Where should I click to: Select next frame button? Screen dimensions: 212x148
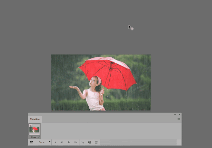click(76, 142)
